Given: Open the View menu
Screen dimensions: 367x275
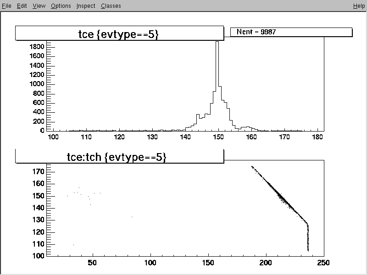Looking at the screenshot, I should (39, 6).
